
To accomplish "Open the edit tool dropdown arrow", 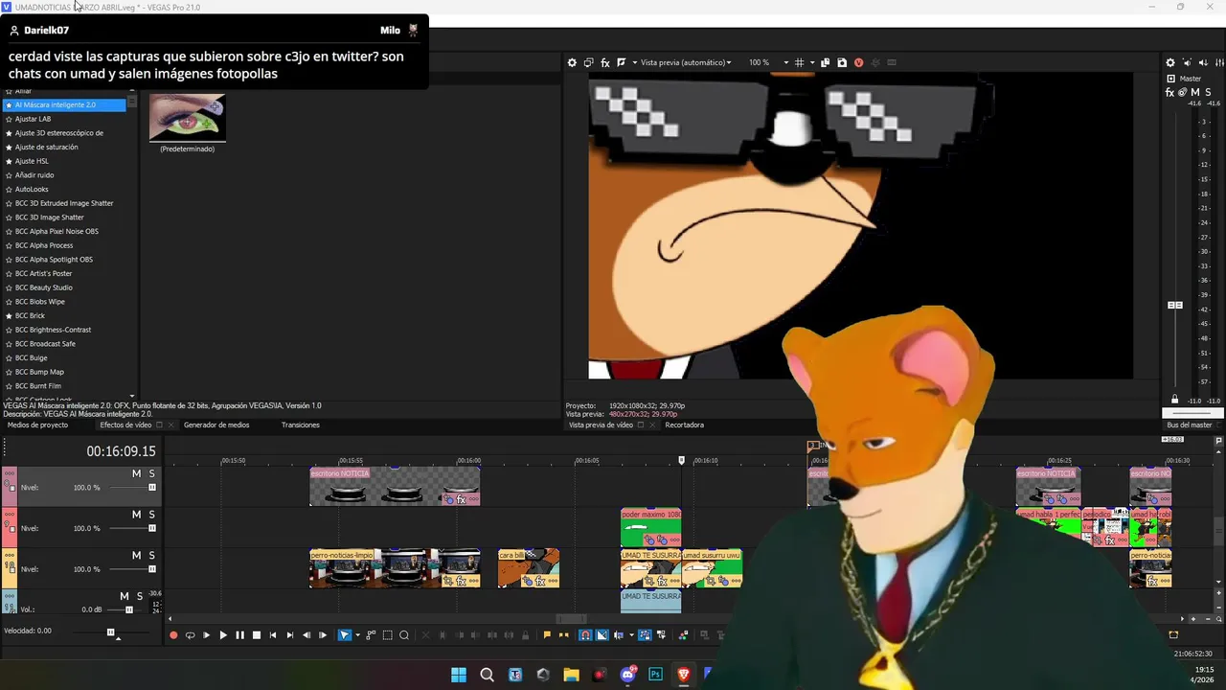I will click(357, 634).
